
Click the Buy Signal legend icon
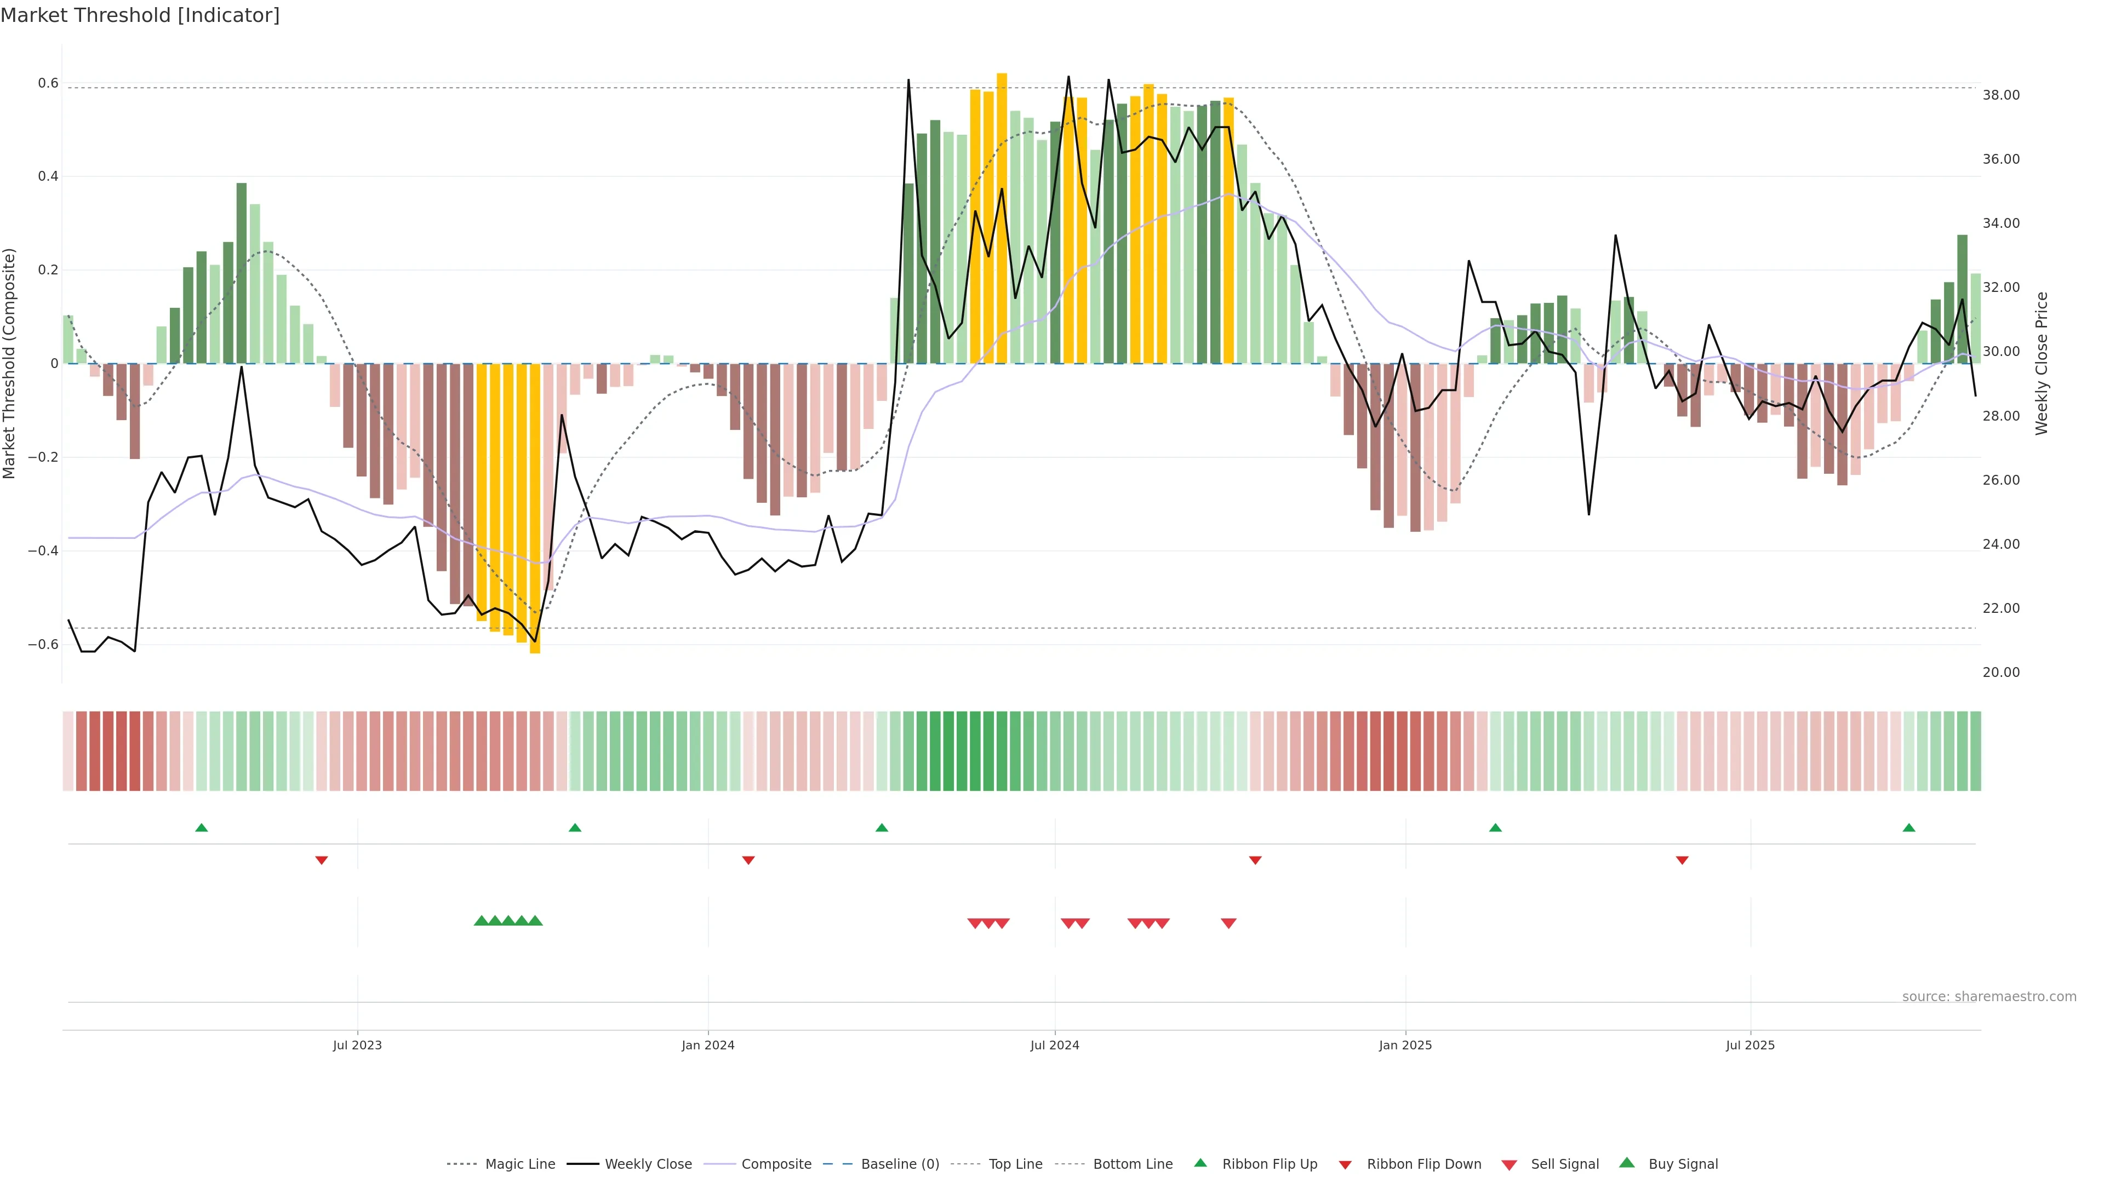[1627, 1163]
